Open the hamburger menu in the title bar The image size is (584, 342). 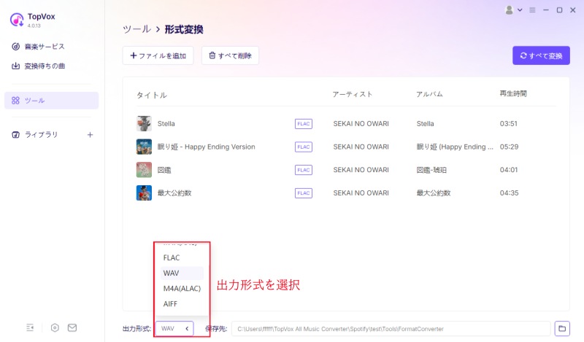pyautogui.click(x=533, y=10)
